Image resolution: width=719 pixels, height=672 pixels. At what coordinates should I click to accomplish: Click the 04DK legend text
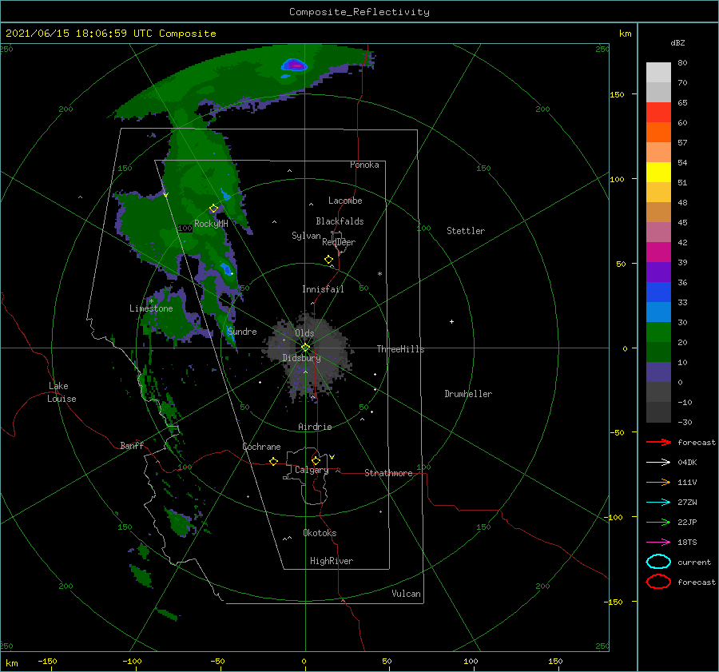tap(687, 462)
